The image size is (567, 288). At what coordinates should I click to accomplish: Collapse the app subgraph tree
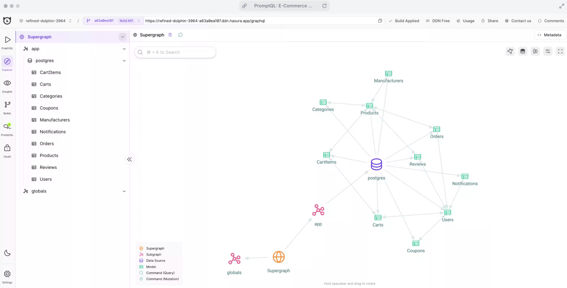pyautogui.click(x=124, y=49)
